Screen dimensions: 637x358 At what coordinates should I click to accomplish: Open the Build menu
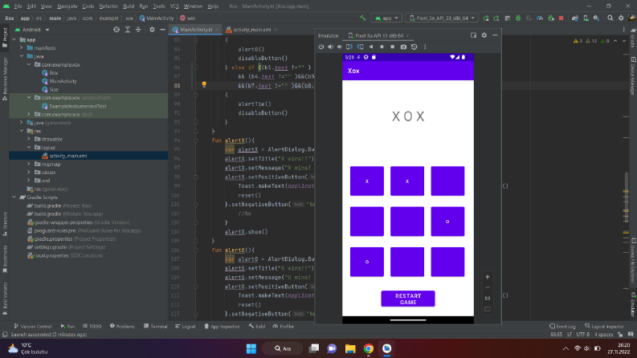click(129, 6)
